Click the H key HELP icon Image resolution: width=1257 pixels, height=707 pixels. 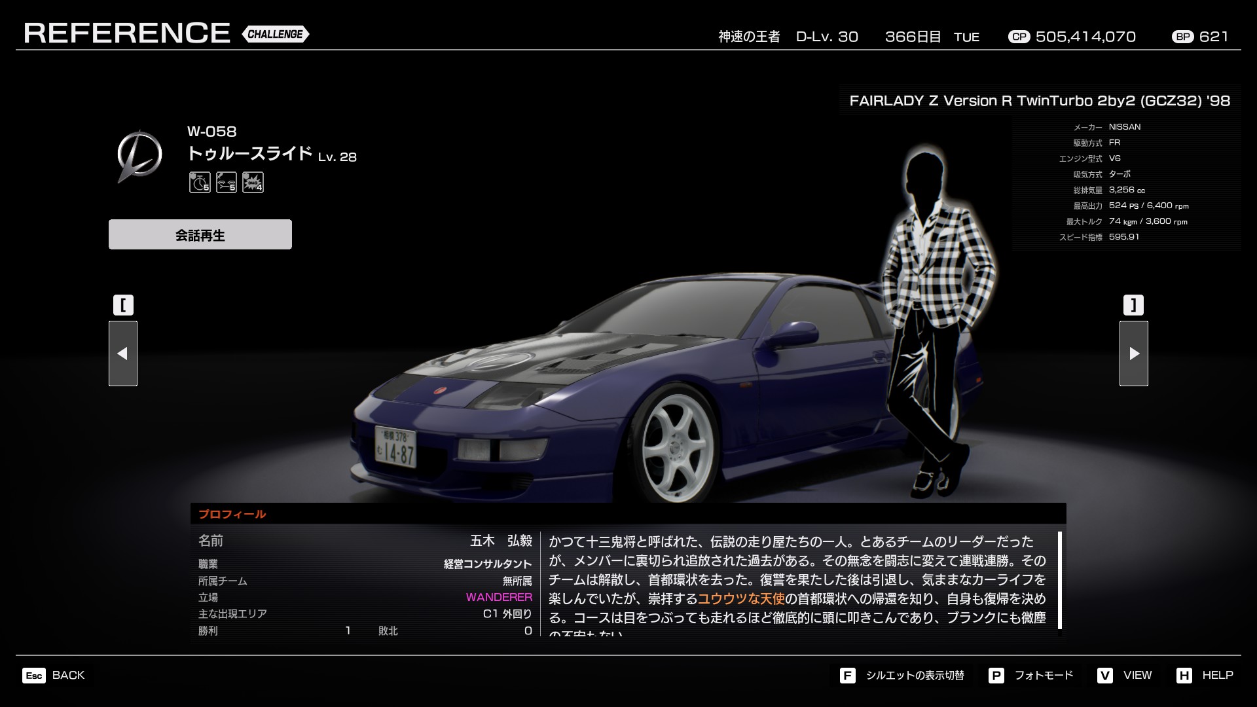[1184, 676]
